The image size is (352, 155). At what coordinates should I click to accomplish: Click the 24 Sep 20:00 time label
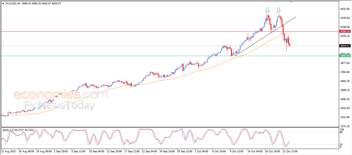click(166, 151)
